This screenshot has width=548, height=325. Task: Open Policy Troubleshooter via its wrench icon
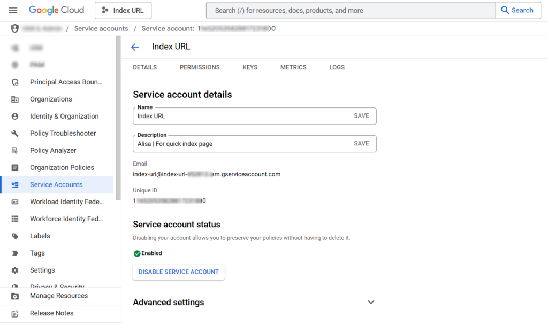(14, 133)
